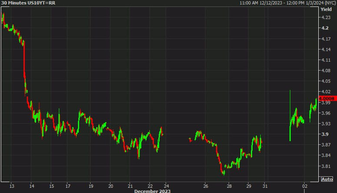Click the 20 date label on time axis
Viewport: 337px width, 193px height.
point(111,186)
